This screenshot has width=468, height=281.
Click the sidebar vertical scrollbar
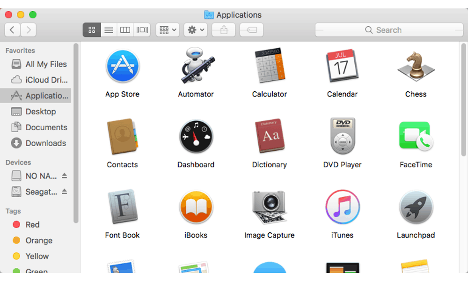(x=76, y=133)
